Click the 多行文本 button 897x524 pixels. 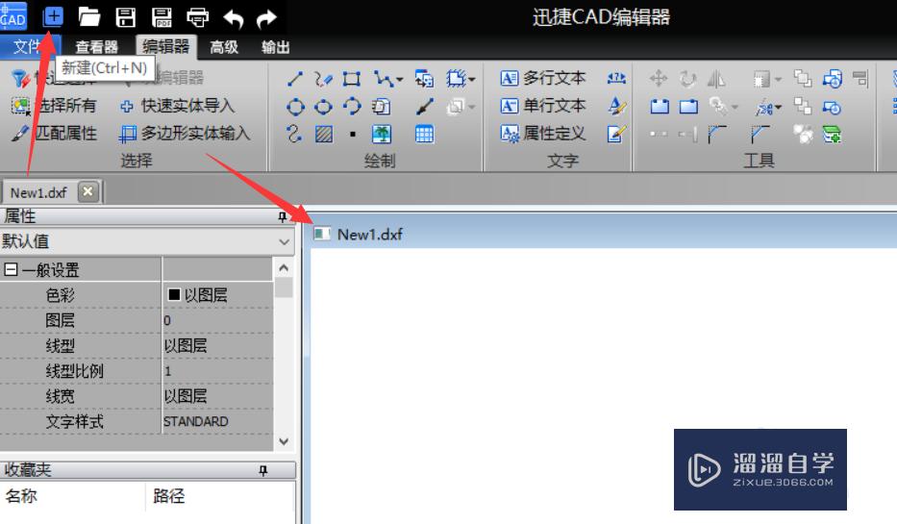[x=543, y=78]
